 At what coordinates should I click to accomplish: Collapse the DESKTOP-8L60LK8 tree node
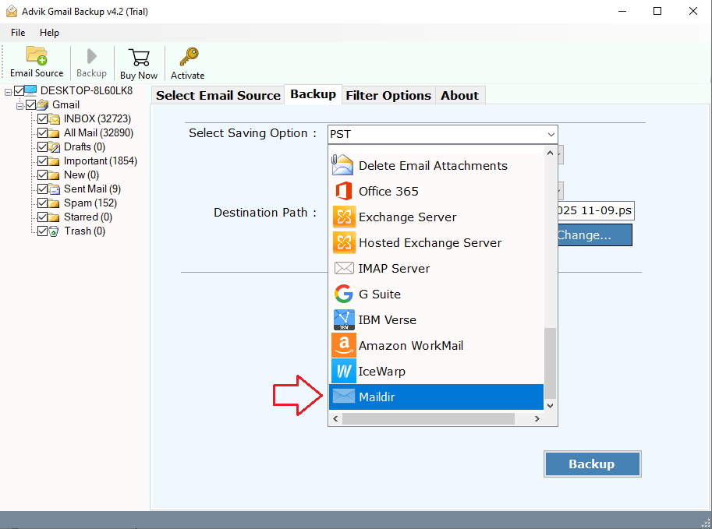click(x=8, y=92)
